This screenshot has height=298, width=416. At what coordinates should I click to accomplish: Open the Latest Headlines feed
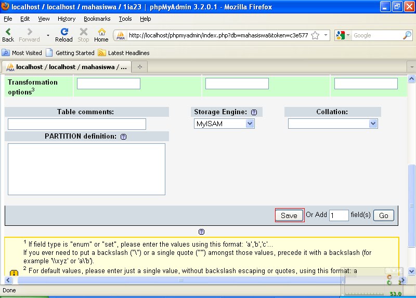(124, 53)
